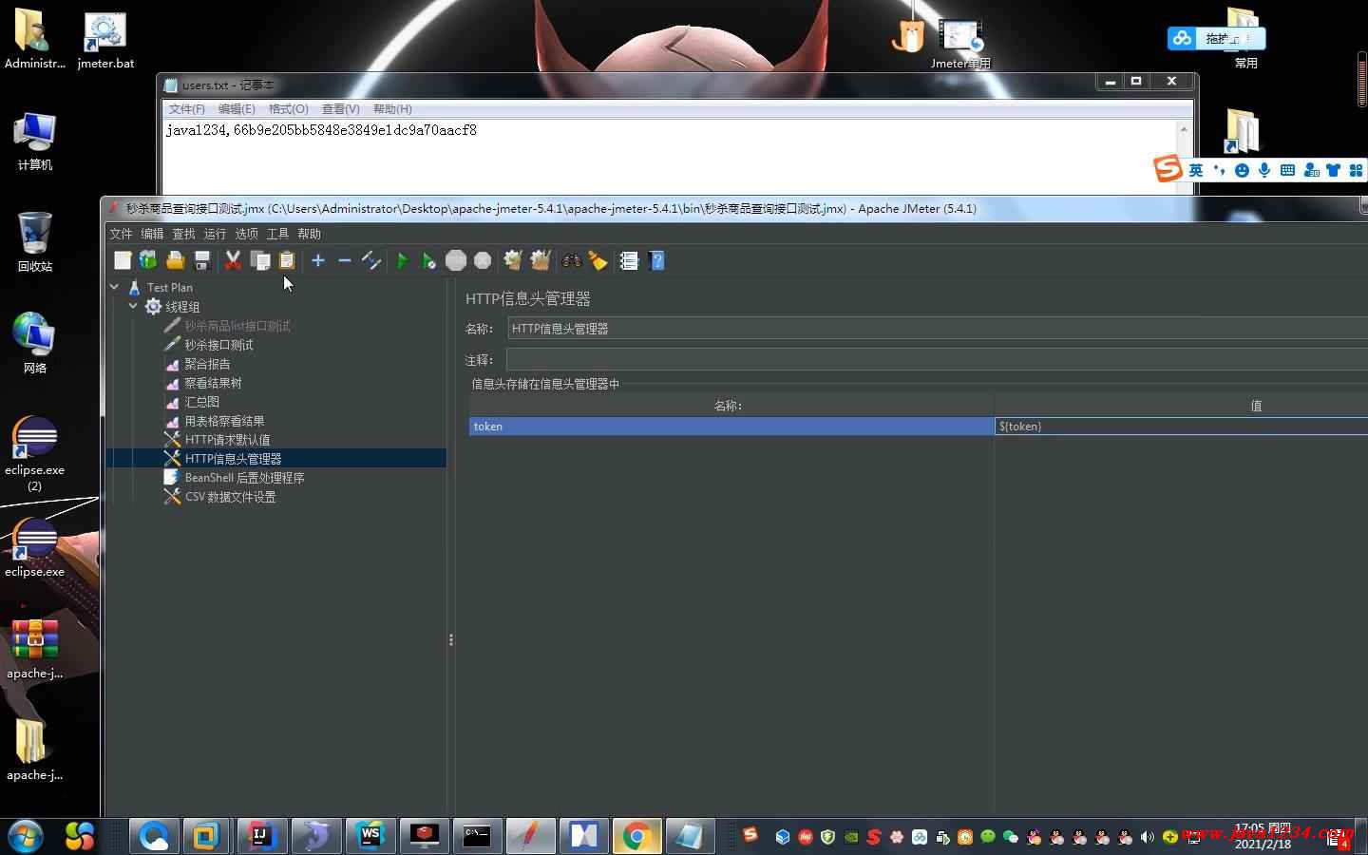Click the 注释 comments input field
1368x855 pixels.
(937, 360)
